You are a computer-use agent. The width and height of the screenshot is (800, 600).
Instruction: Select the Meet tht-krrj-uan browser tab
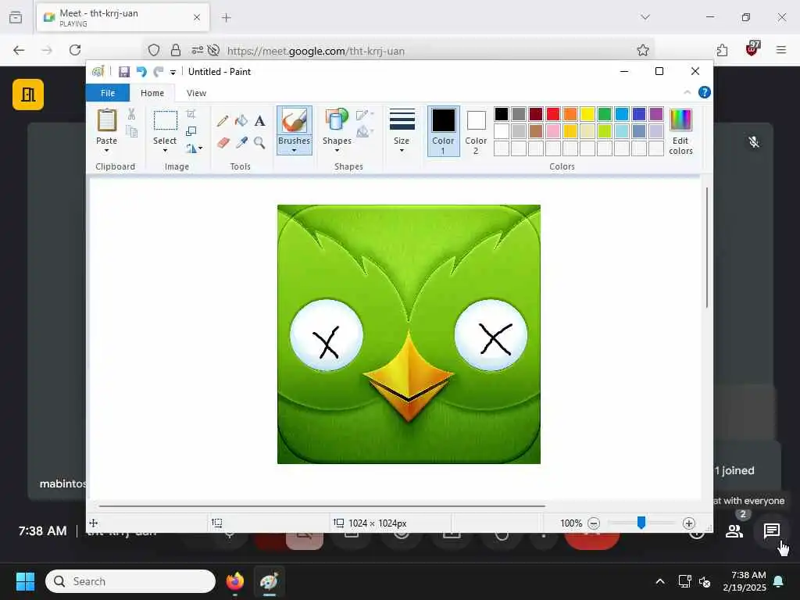pos(123,17)
